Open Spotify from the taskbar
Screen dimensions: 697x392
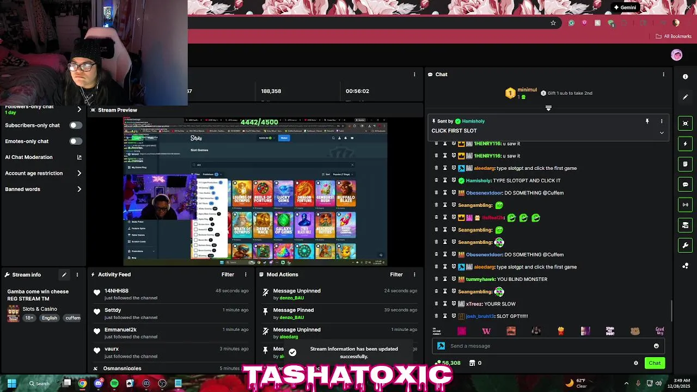(x=114, y=383)
